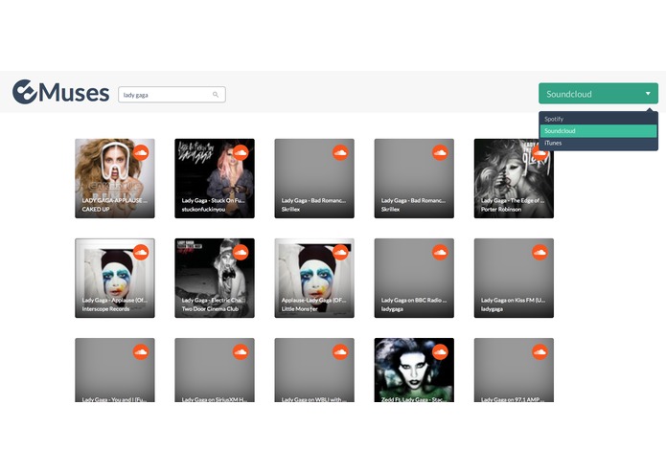Screen dimensions: 666x473
Task: Click the 'Interscope Records' label text
Action: [x=105, y=309]
